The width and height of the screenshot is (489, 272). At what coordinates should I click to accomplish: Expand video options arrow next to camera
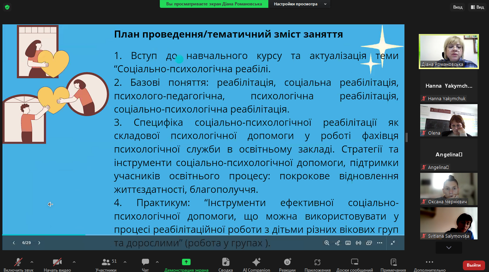point(74,262)
